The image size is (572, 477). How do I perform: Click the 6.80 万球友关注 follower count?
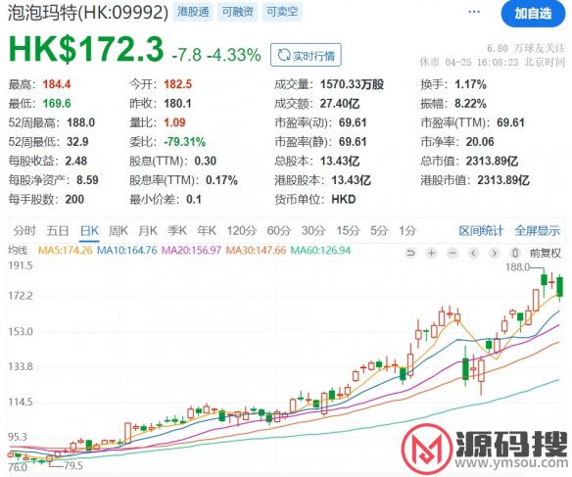526,48
